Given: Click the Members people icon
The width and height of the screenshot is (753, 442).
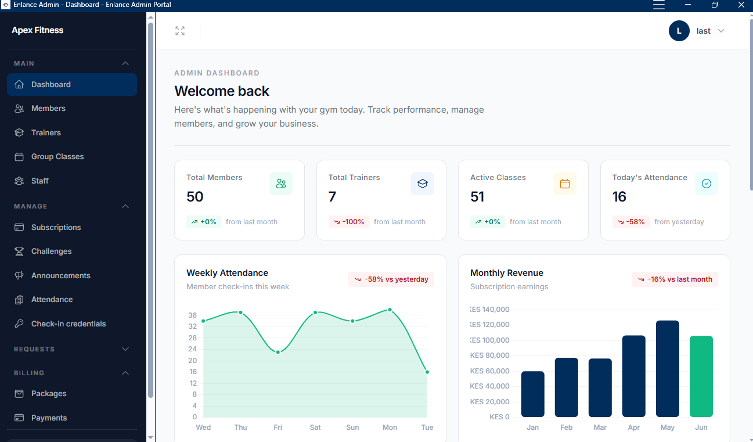Looking at the screenshot, I should [19, 109].
